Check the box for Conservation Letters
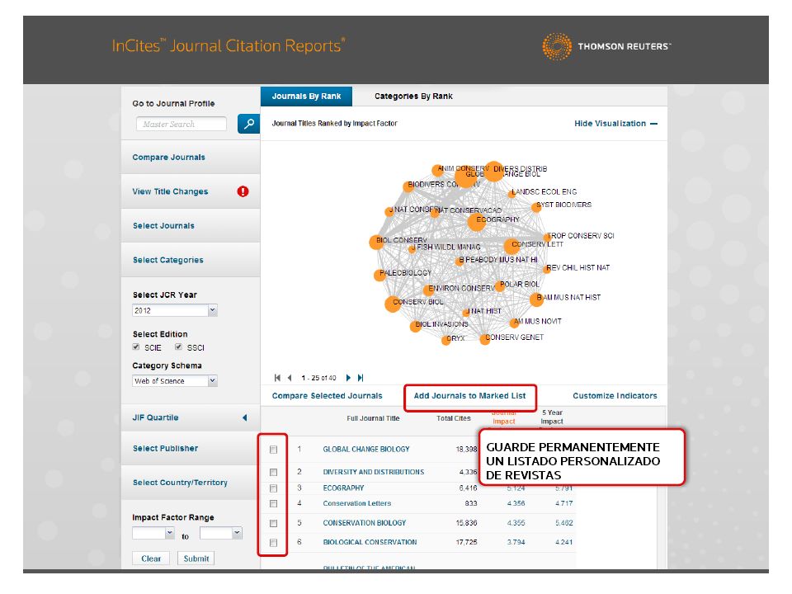The height and width of the screenshot is (594, 792). (273, 503)
